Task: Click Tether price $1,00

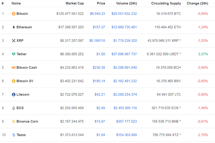Action: click(101, 54)
